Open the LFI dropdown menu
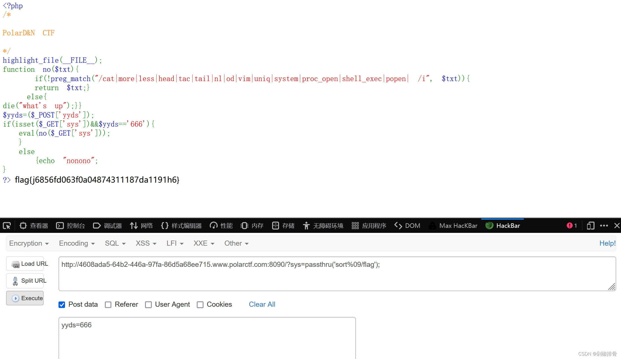The image size is (621, 359). pyautogui.click(x=175, y=243)
